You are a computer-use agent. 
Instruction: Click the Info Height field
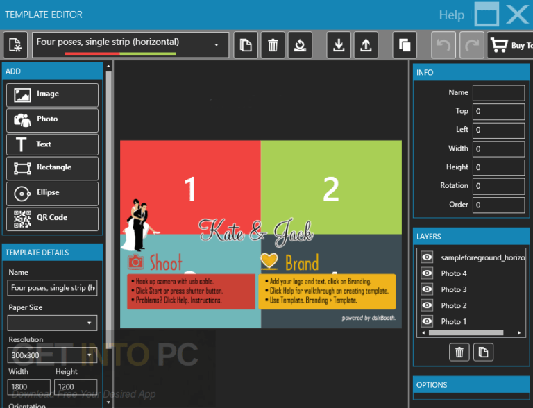[499, 168]
